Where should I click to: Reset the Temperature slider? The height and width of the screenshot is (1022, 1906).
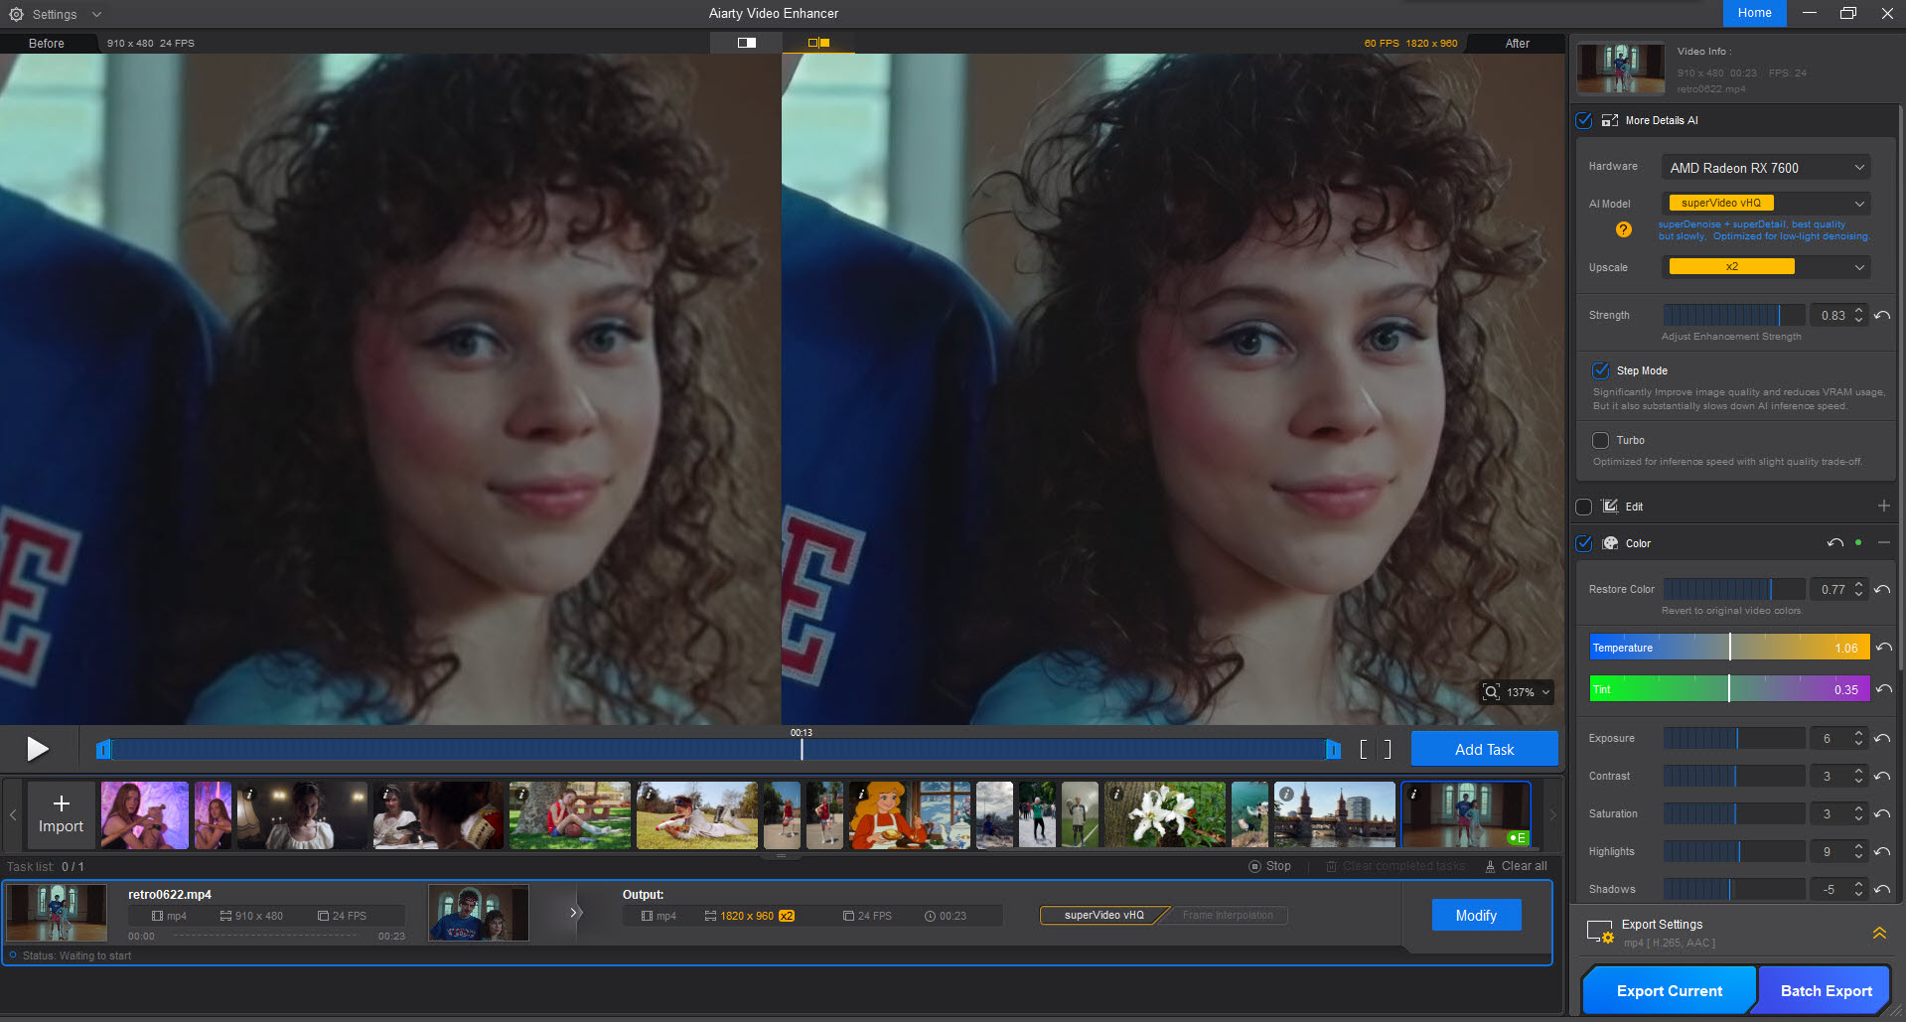1883,648
